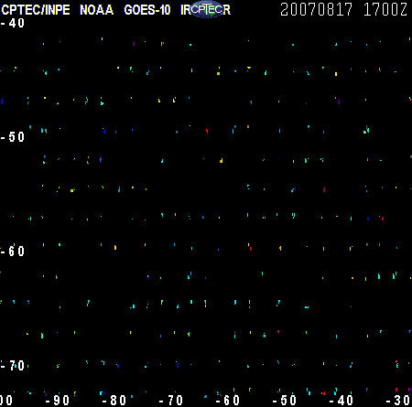Viewport: 412px width, 407px height.
Task: Click the -70 longitude label
Action: (x=171, y=401)
